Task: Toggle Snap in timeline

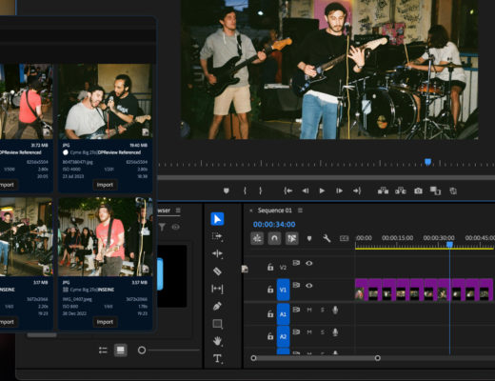Action: (274, 238)
